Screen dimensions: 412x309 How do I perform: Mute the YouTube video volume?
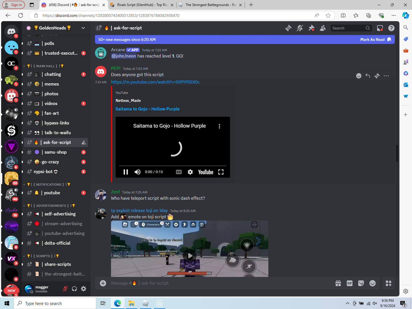point(138,172)
